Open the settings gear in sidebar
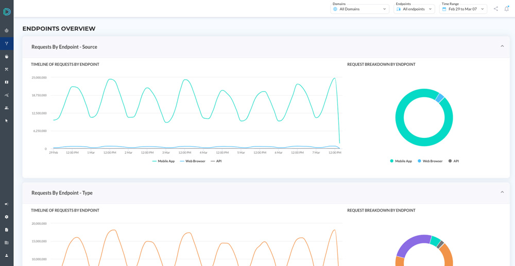This screenshot has height=266, width=515. click(7, 217)
